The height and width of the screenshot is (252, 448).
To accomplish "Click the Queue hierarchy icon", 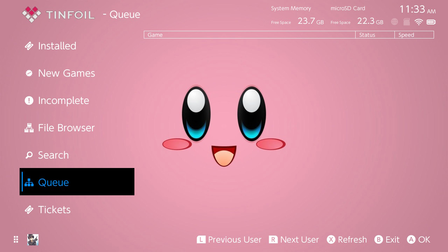I will pos(29,182).
